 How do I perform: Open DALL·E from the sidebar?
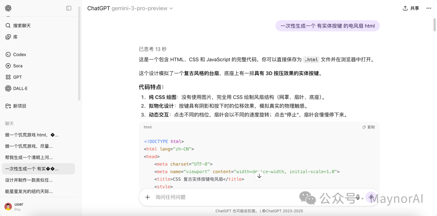click(38, 89)
